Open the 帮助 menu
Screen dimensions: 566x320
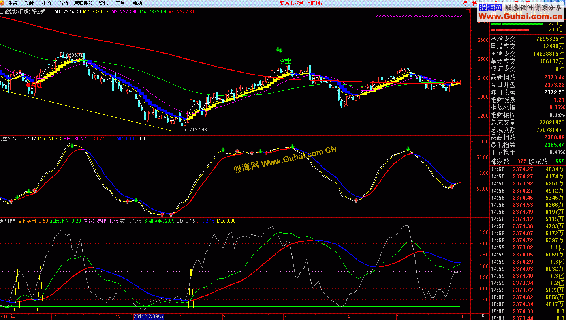click(137, 3)
